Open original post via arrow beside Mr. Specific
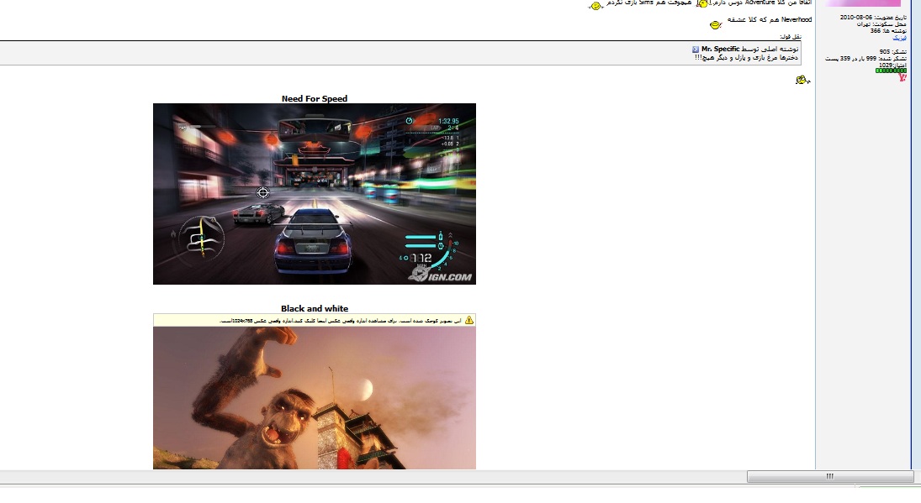The width and height of the screenshot is (921, 503). (696, 50)
